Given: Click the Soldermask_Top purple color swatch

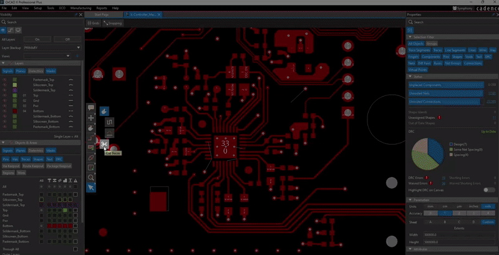Looking at the screenshot, I should (x=14, y=90).
